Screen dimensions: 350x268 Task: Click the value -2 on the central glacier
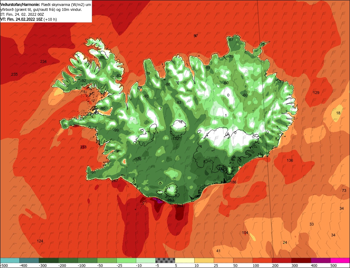click(181, 122)
